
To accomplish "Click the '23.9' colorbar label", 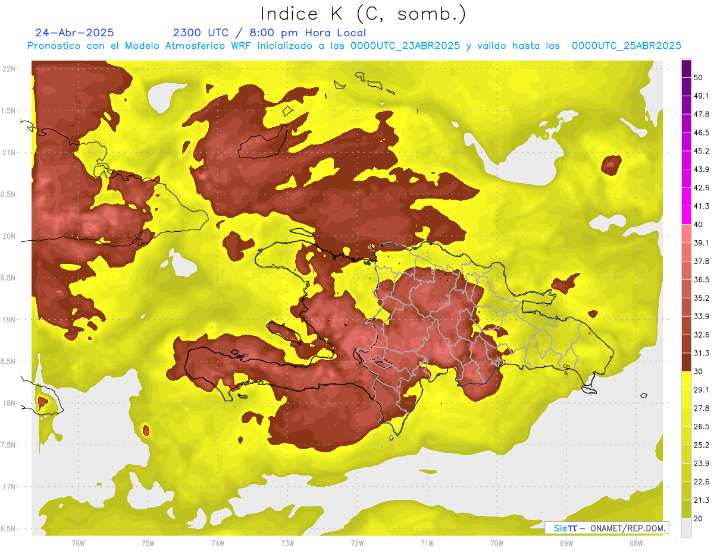I will tap(702, 464).
